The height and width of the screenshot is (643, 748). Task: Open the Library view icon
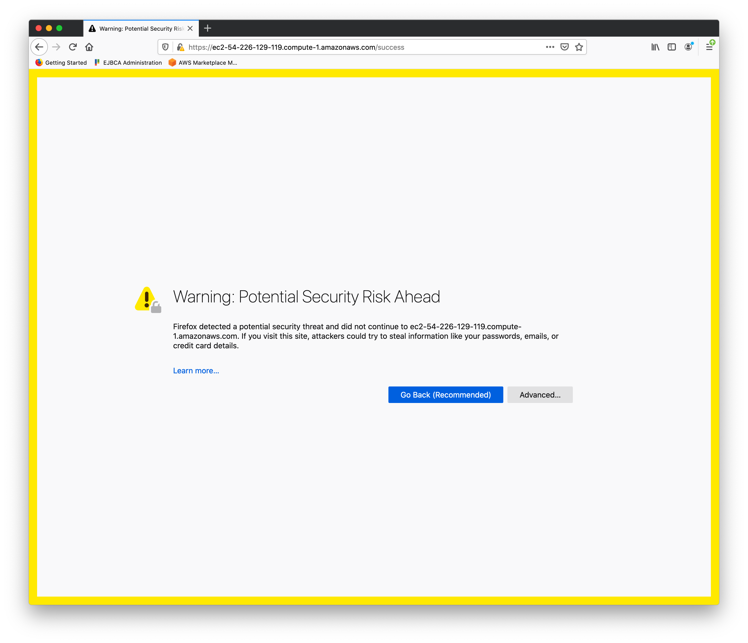(655, 47)
